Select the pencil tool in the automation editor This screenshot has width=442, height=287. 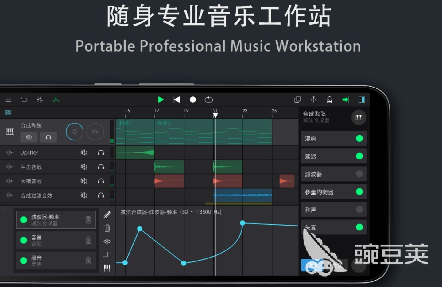(107, 215)
